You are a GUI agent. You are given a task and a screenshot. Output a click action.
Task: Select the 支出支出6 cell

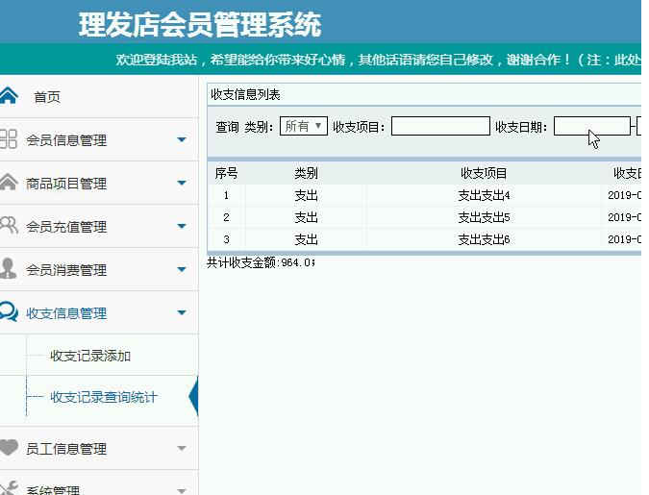tap(484, 239)
